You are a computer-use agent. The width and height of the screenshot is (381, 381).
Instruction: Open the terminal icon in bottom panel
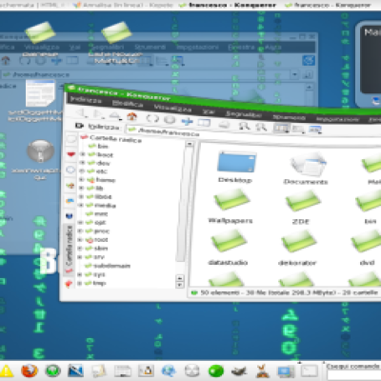310,371
